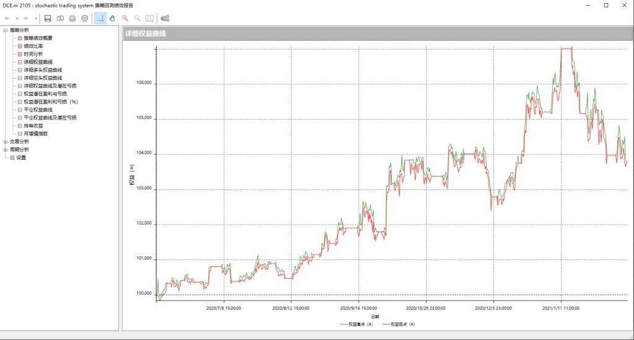634x340 pixels.
Task: Open 月增值指数 chart
Action: 35,134
